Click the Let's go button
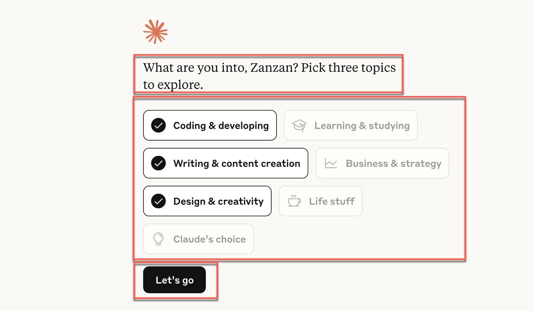 tap(174, 280)
